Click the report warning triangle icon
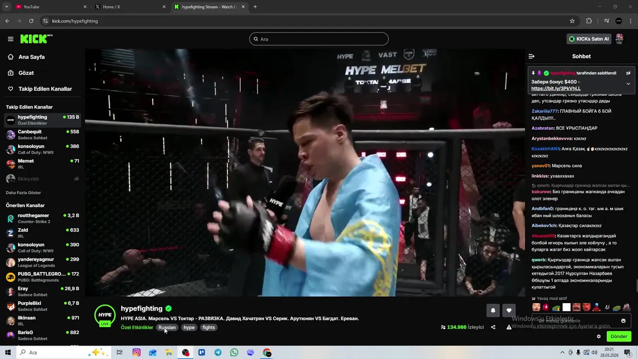The height and width of the screenshot is (359, 638). (509, 327)
